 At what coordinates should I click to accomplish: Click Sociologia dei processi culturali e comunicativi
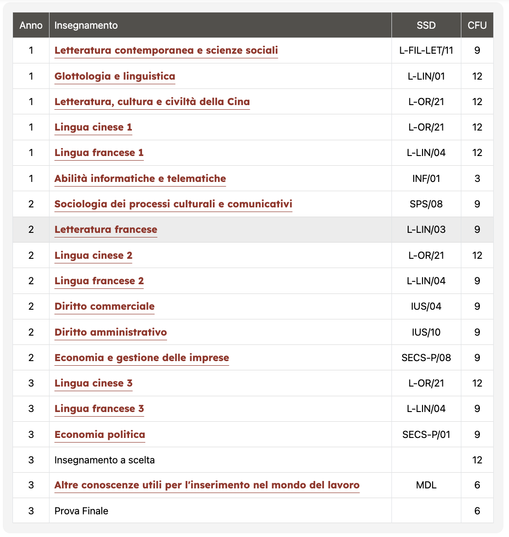point(173,204)
